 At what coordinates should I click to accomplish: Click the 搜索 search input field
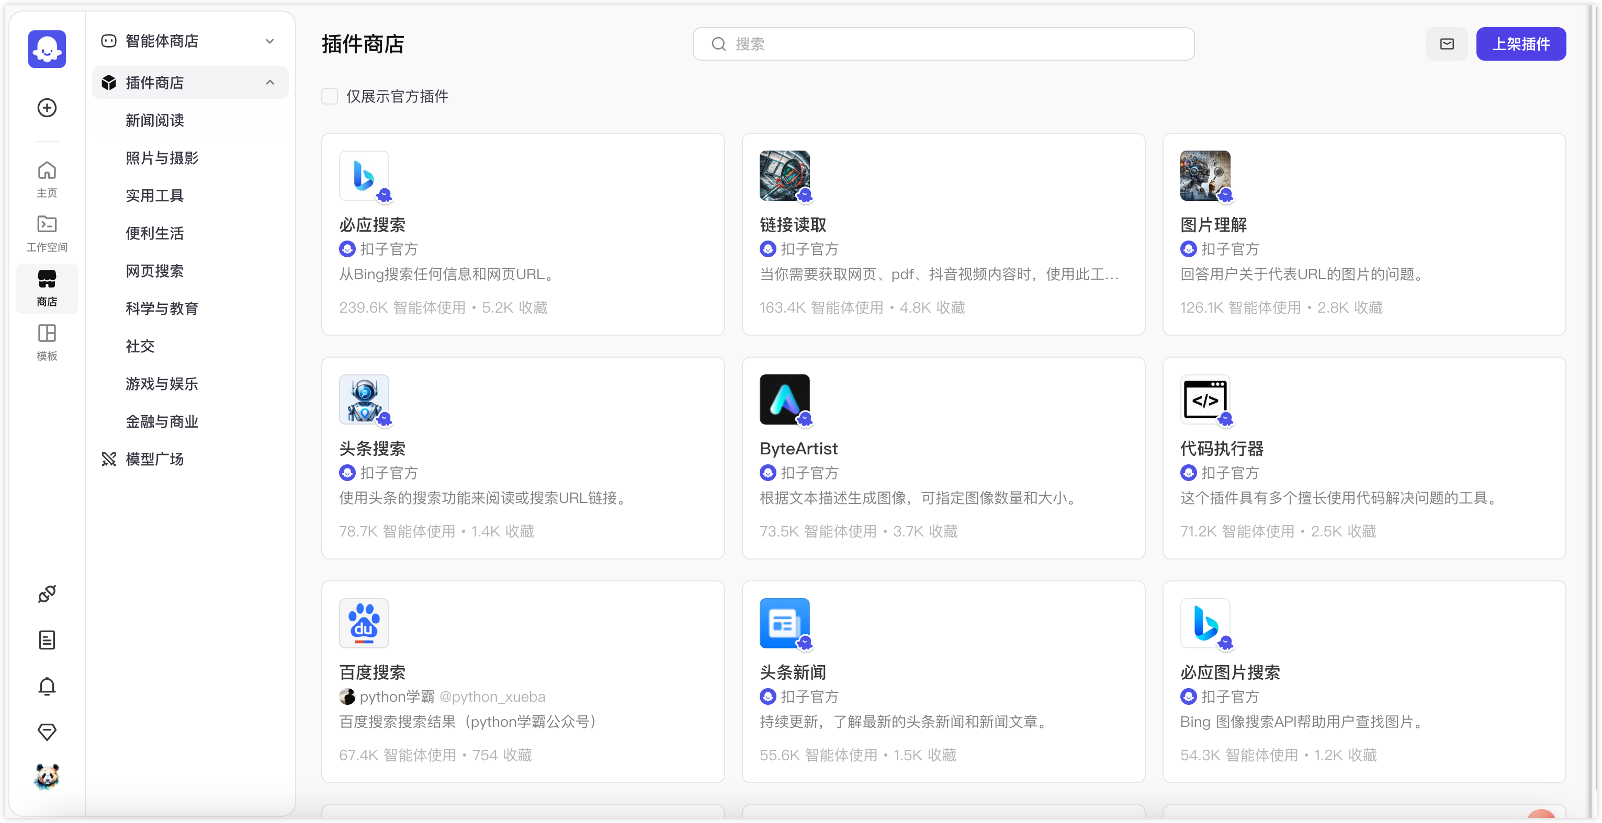(943, 44)
